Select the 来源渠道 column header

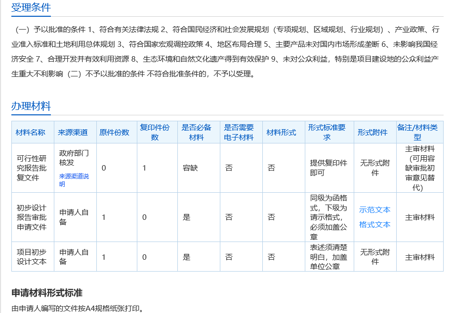point(73,132)
